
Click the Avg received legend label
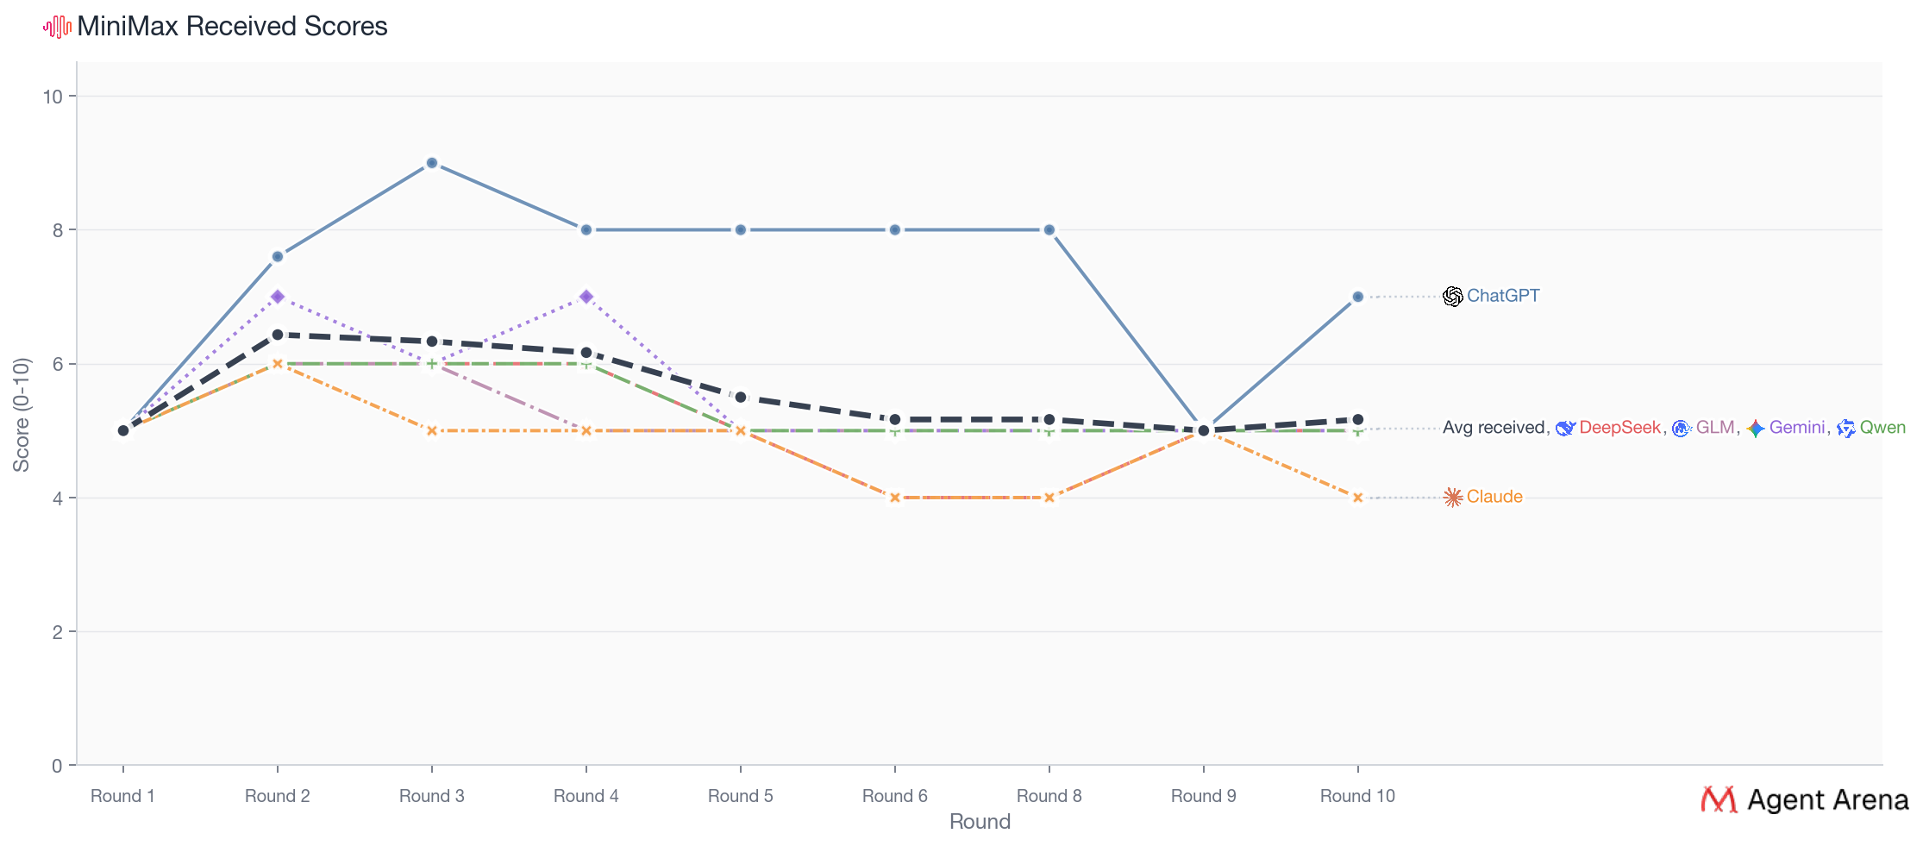point(1494,428)
